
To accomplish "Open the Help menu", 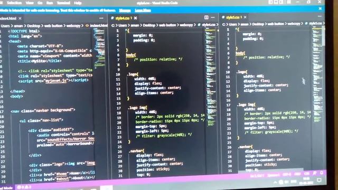I will (x=78, y=3).
